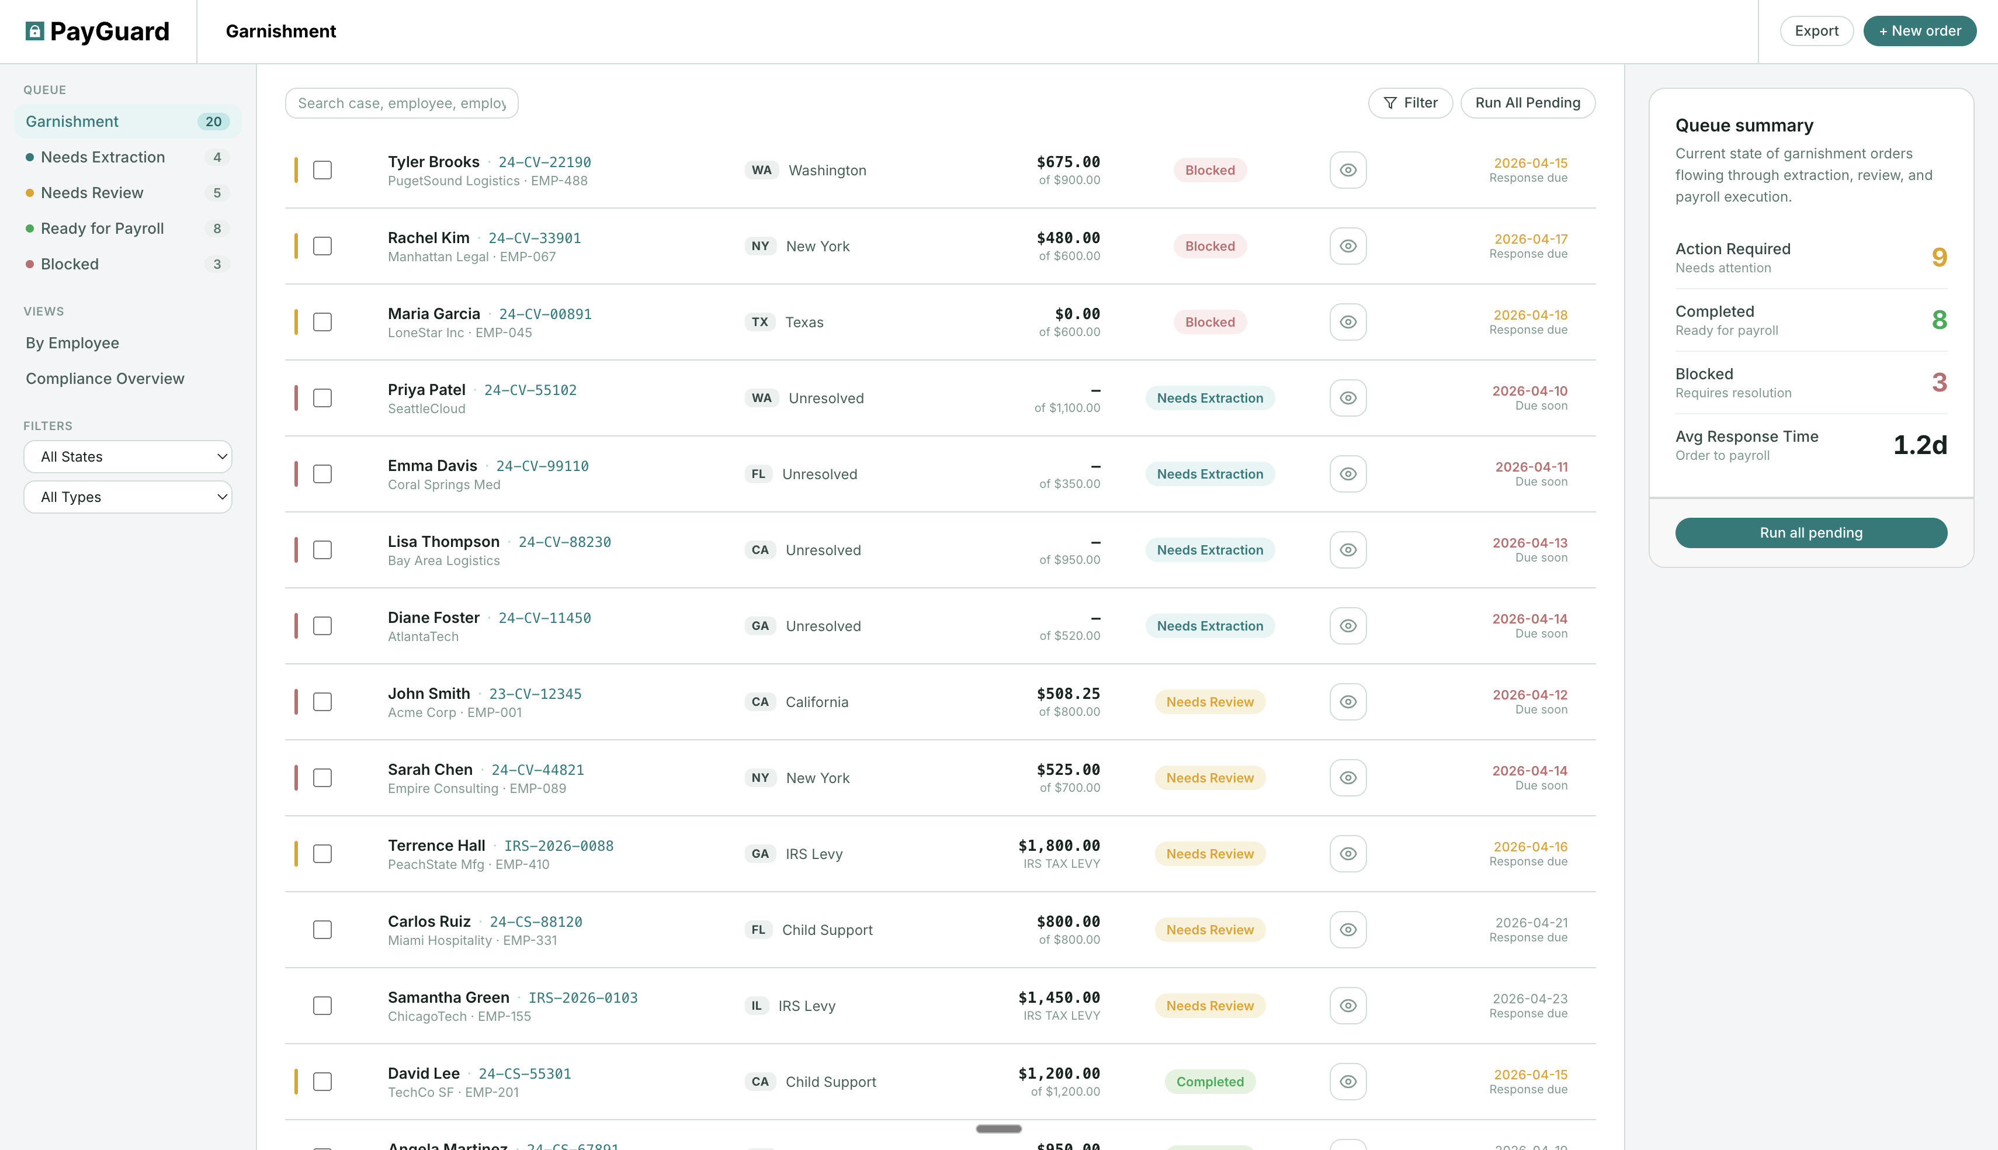Click eye icon on John Smith row

(1348, 702)
